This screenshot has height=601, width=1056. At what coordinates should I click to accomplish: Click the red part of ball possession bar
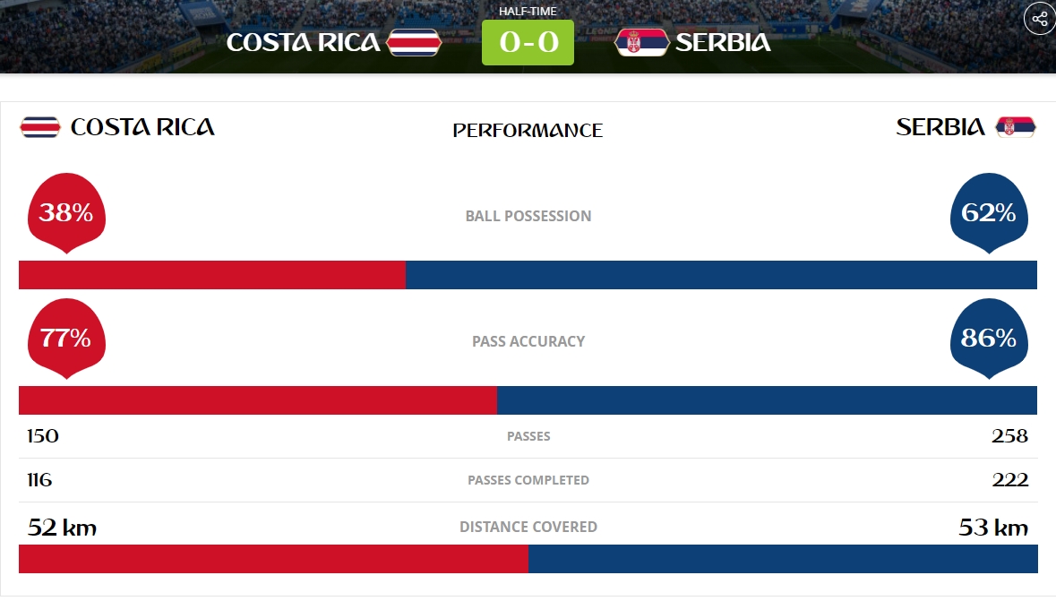(x=212, y=275)
